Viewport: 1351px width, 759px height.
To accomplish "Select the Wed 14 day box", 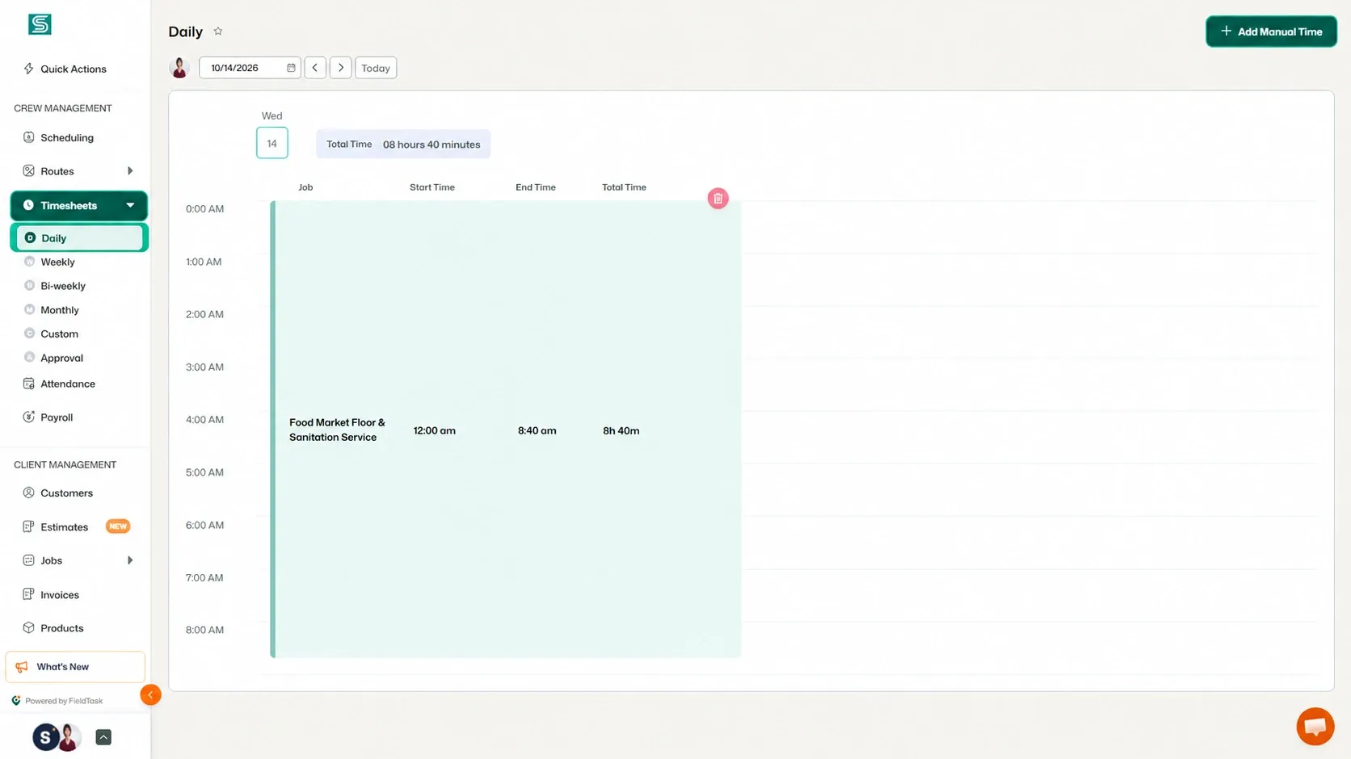I will click(272, 143).
